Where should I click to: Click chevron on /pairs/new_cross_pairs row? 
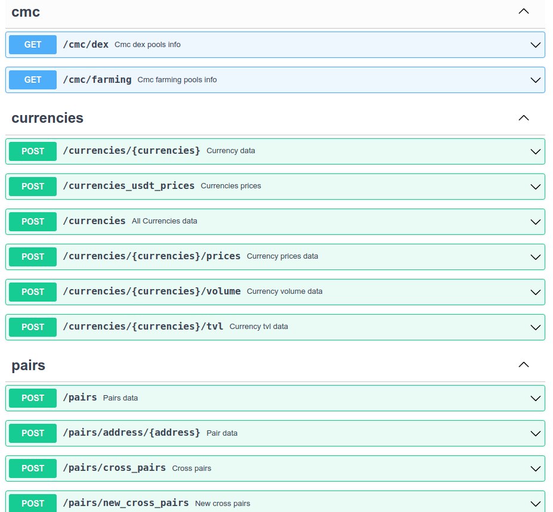(x=535, y=504)
